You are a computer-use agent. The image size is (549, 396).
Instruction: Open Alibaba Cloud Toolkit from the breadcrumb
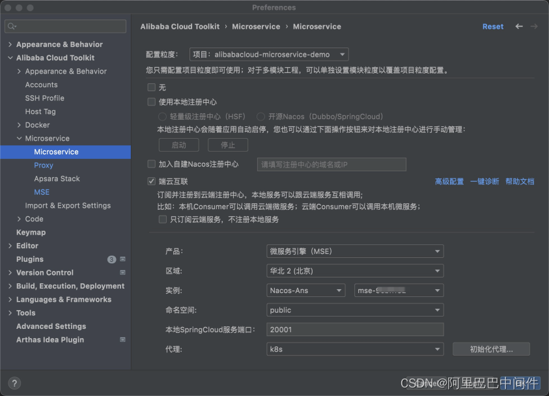click(180, 27)
